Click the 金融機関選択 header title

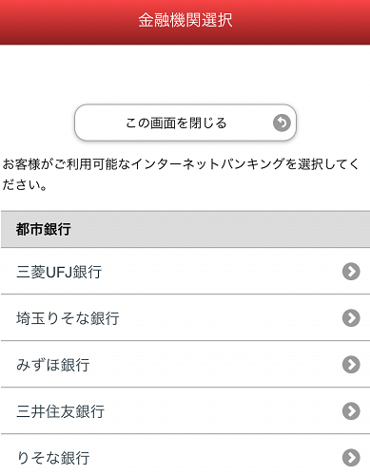(185, 20)
